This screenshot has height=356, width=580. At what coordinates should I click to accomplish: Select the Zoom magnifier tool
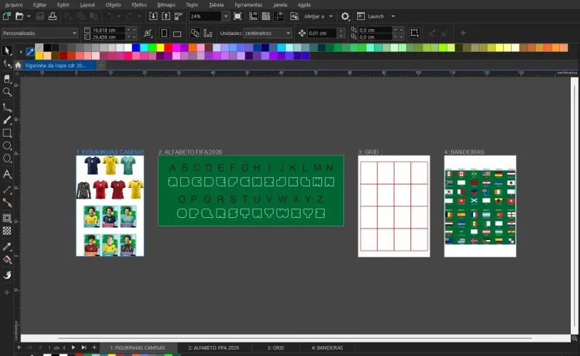tap(6, 92)
